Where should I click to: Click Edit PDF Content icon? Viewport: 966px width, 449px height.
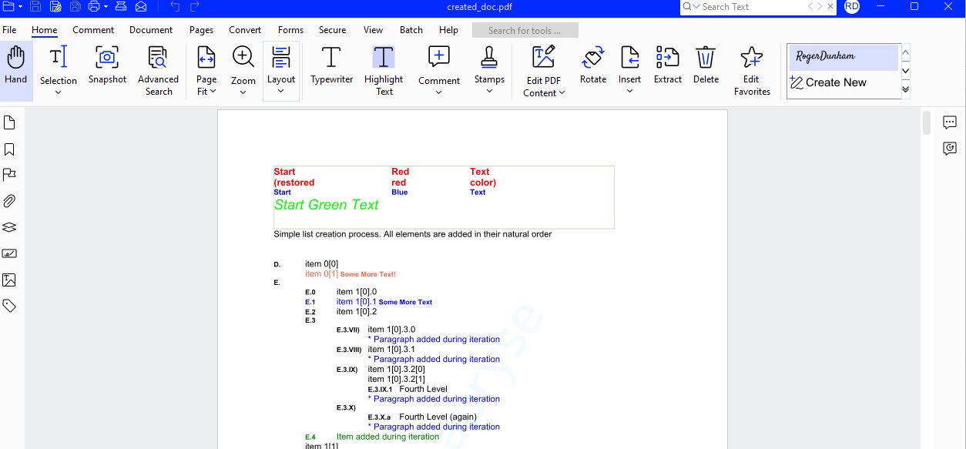pyautogui.click(x=544, y=58)
